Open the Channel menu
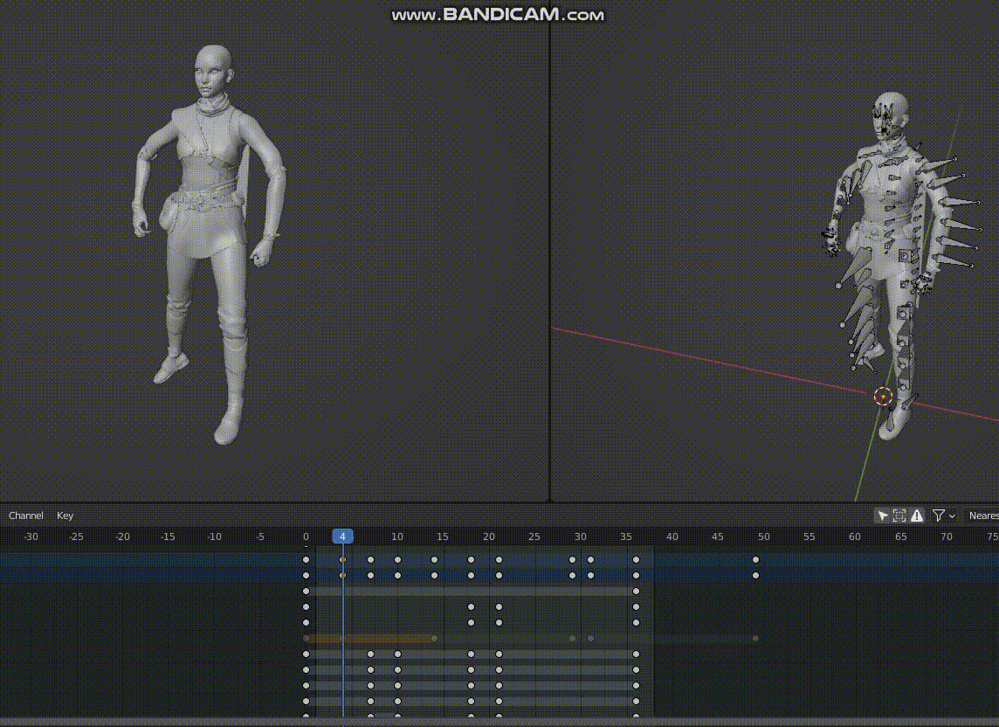999x727 pixels. (x=25, y=516)
